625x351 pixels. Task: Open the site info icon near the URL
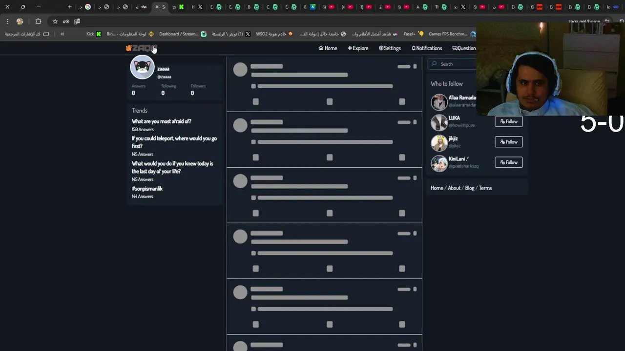click(607, 21)
